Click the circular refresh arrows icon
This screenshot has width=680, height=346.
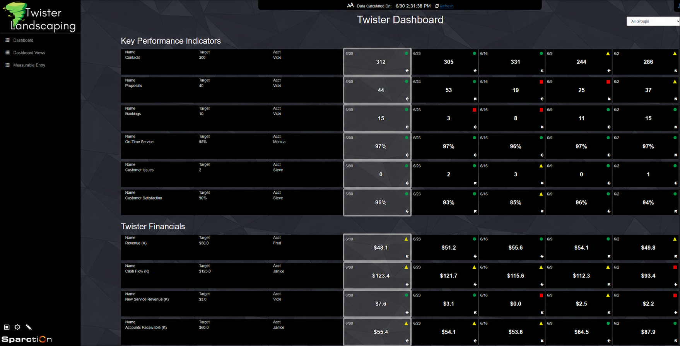click(437, 6)
